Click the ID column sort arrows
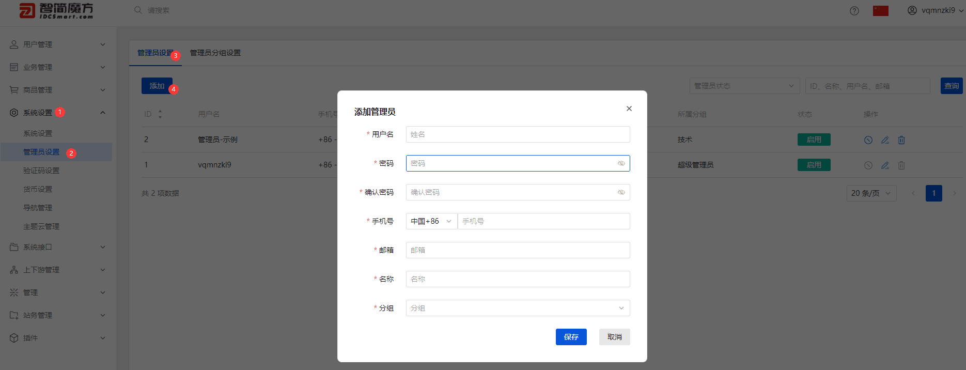This screenshot has height=370, width=966. [160, 114]
